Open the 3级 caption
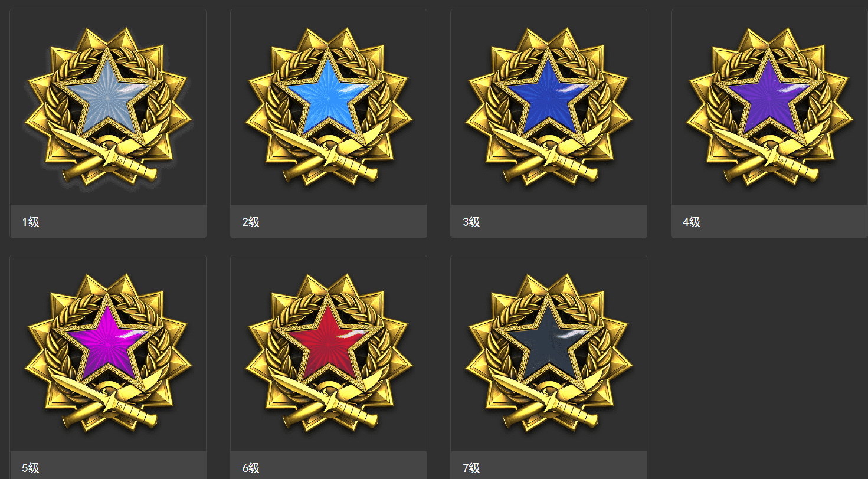Viewport: 868px width, 479px height. click(x=471, y=222)
